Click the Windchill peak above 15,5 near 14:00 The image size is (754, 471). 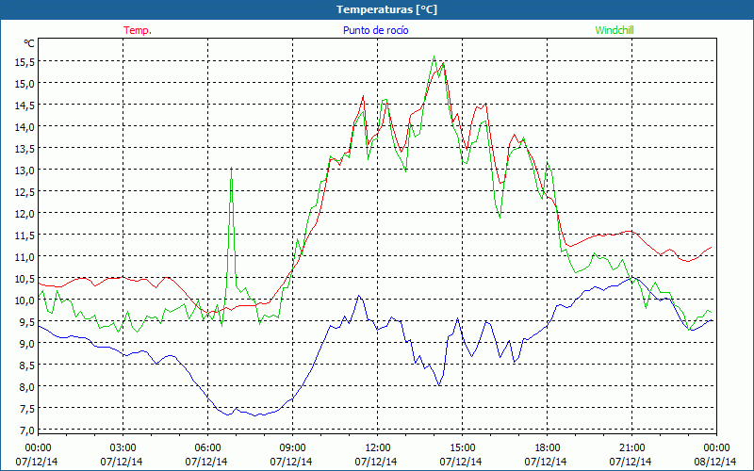pos(434,57)
